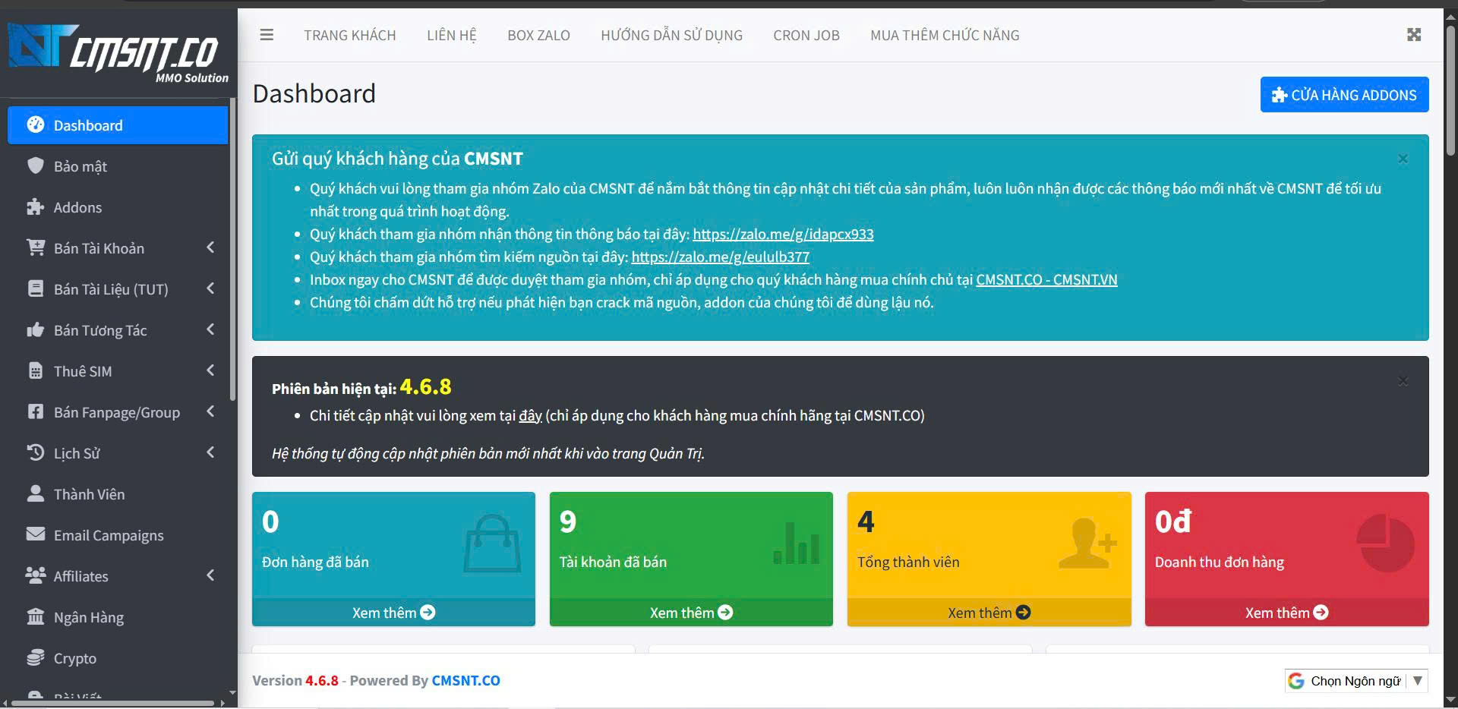This screenshot has height=709, width=1458.
Task: Click the Doanh thu đơn hàng label
Action: tap(1220, 562)
